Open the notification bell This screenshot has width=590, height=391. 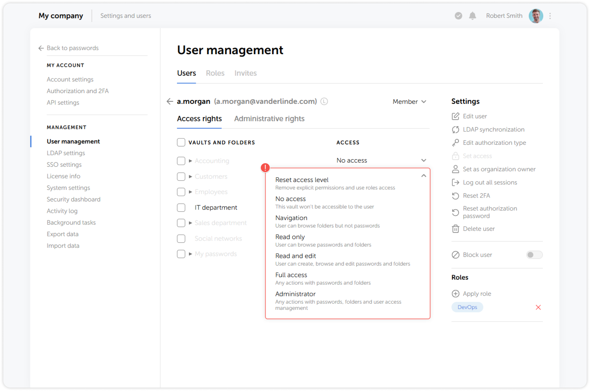472,16
